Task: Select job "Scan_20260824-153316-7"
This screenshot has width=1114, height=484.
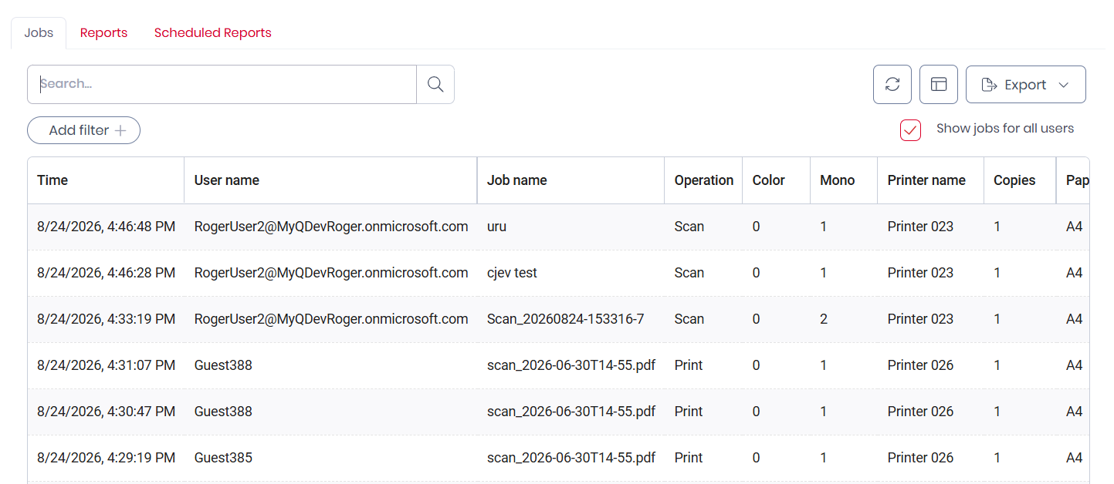Action: tap(565, 319)
